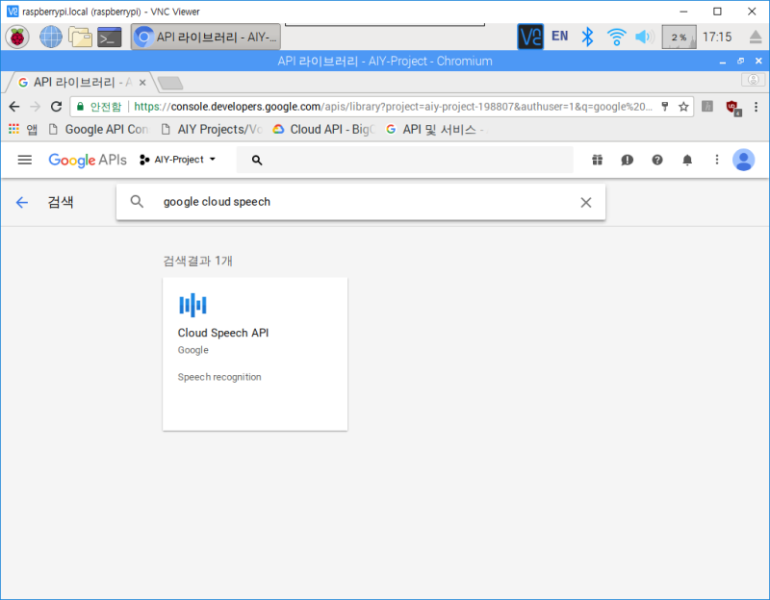This screenshot has width=770, height=600.
Task: Launch the web browser globe icon
Action: tap(51, 37)
